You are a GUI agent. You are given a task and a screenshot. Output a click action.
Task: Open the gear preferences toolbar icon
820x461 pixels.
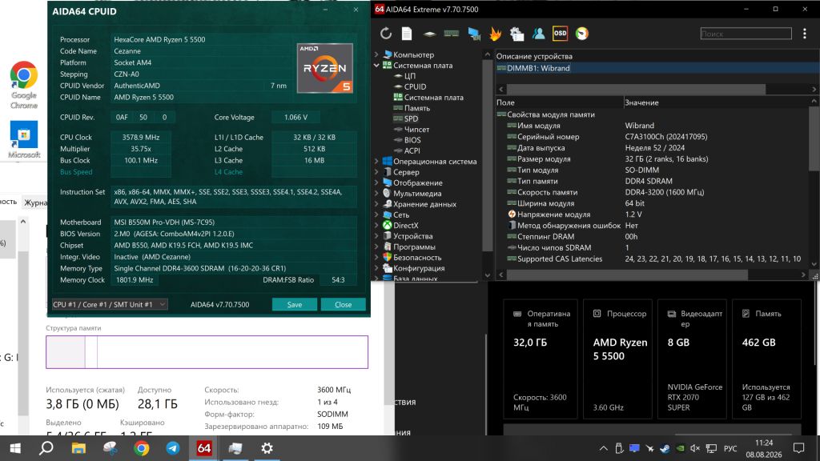pyautogui.click(x=517, y=34)
